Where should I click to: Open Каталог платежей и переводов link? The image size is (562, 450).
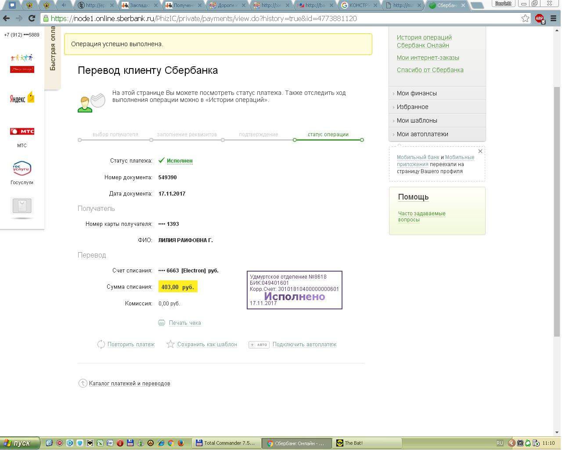[130, 383]
